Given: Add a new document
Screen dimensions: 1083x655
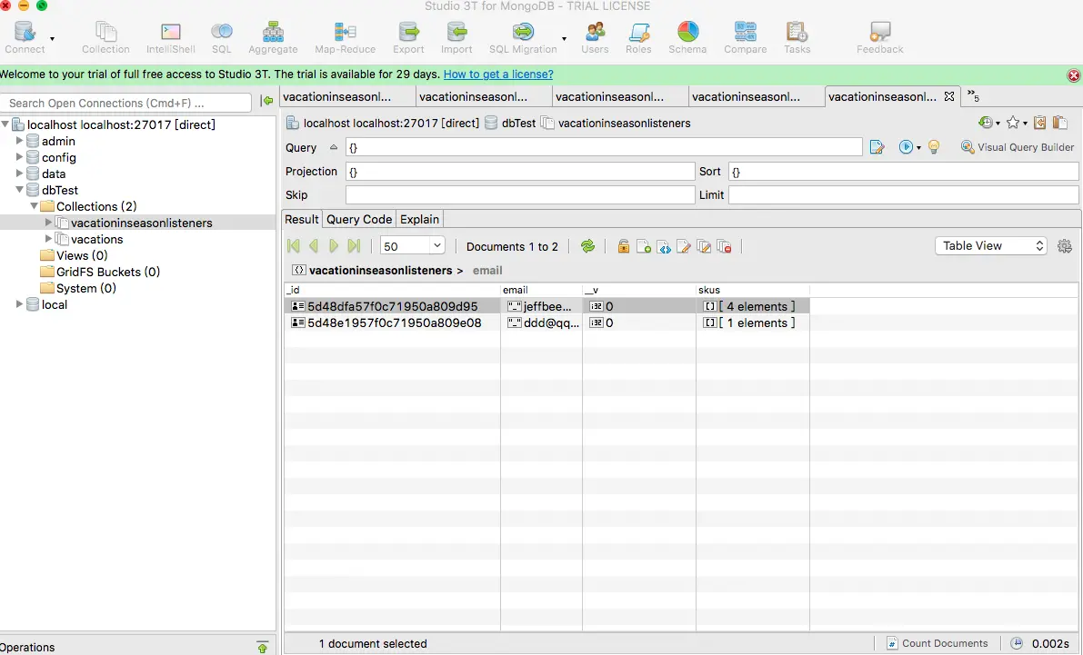Looking at the screenshot, I should tap(644, 246).
